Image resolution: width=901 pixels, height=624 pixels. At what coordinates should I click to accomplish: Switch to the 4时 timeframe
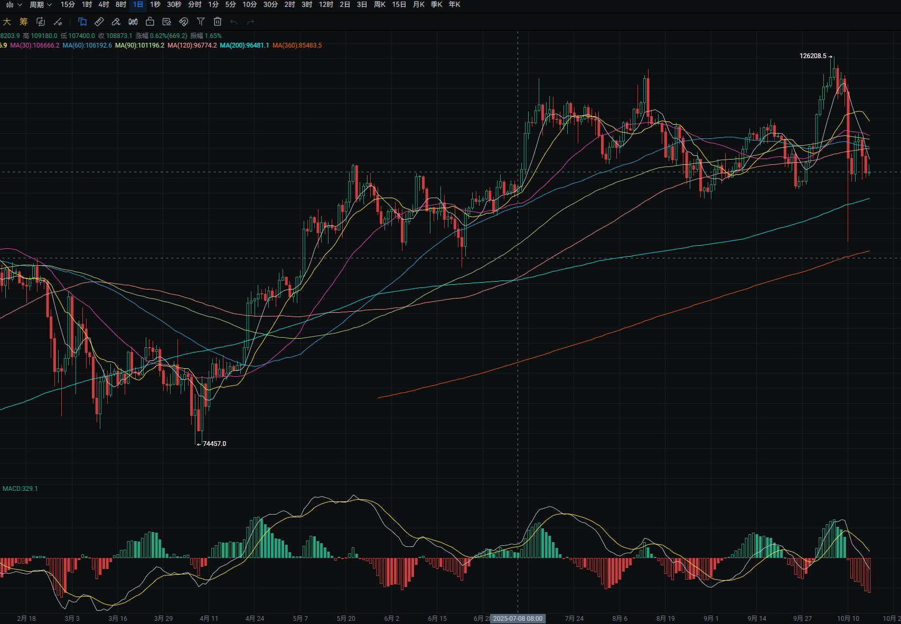click(104, 5)
